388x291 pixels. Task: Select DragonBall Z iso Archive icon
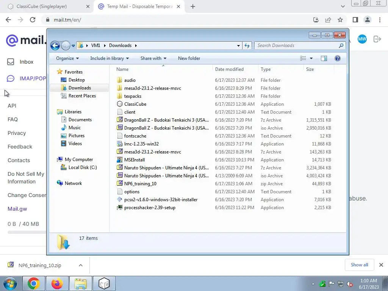[119, 128]
